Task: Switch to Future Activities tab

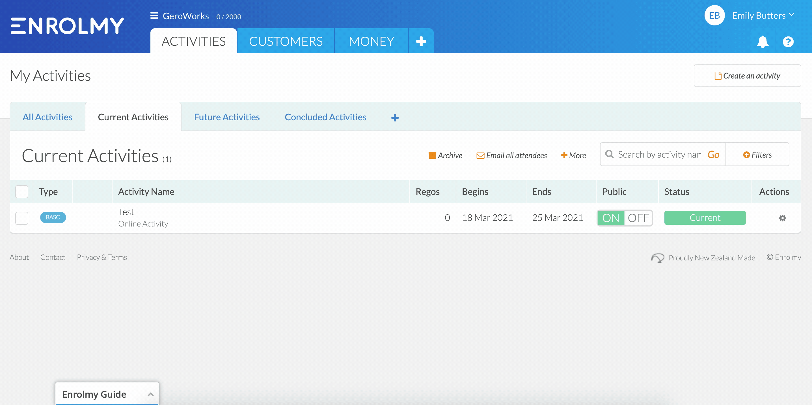Action: coord(227,117)
